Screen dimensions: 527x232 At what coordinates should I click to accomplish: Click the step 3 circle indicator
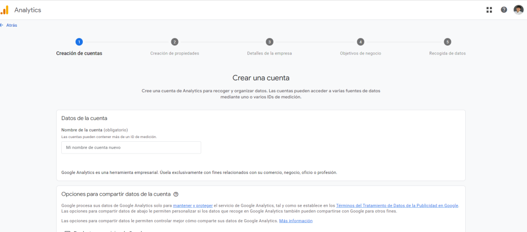(x=270, y=42)
